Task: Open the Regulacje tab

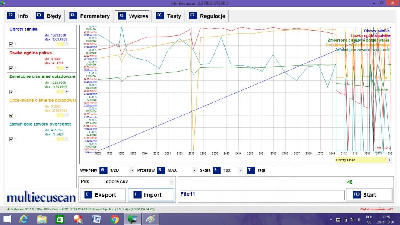Action: coord(207,16)
